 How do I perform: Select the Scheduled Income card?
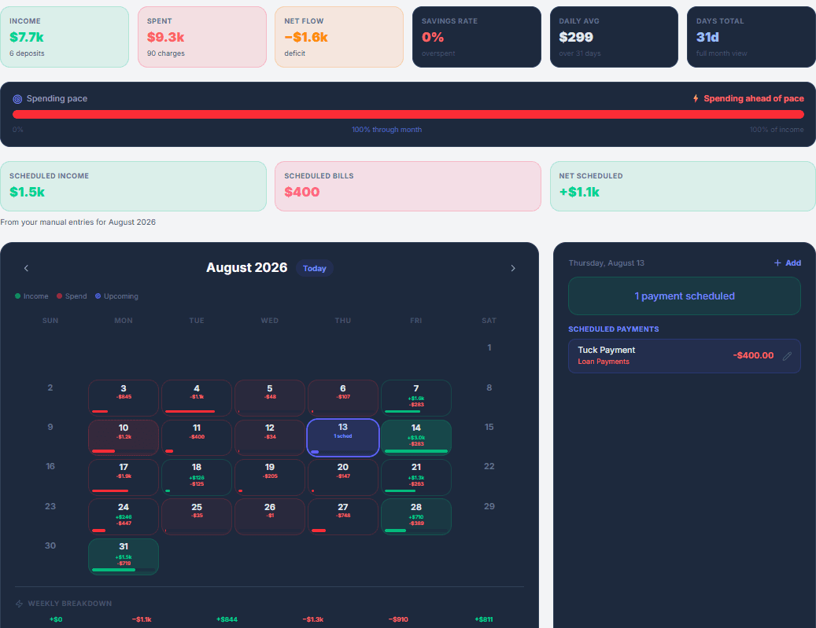[x=133, y=186]
